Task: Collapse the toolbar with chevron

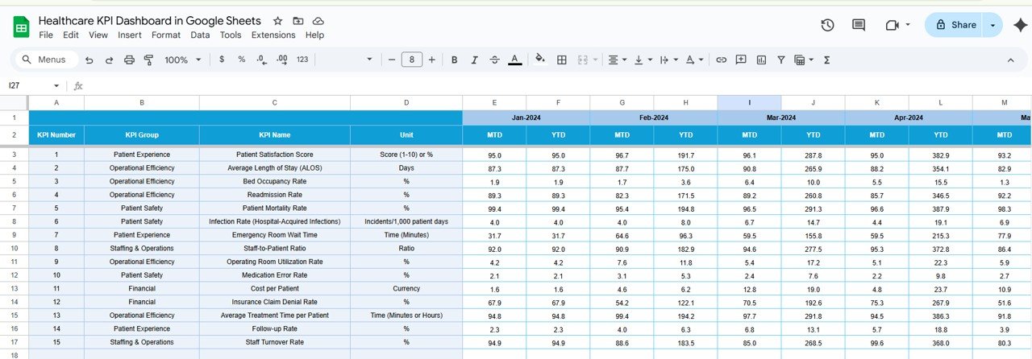Action: click(x=1011, y=60)
